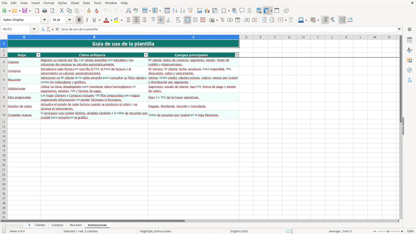Toggle Italic formatting
The width and height of the screenshot is (416, 234).
(87, 20)
